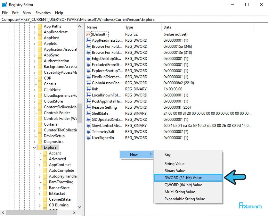
Task: Click the GlobalAssocCha... value icon
Action: tap(89, 83)
